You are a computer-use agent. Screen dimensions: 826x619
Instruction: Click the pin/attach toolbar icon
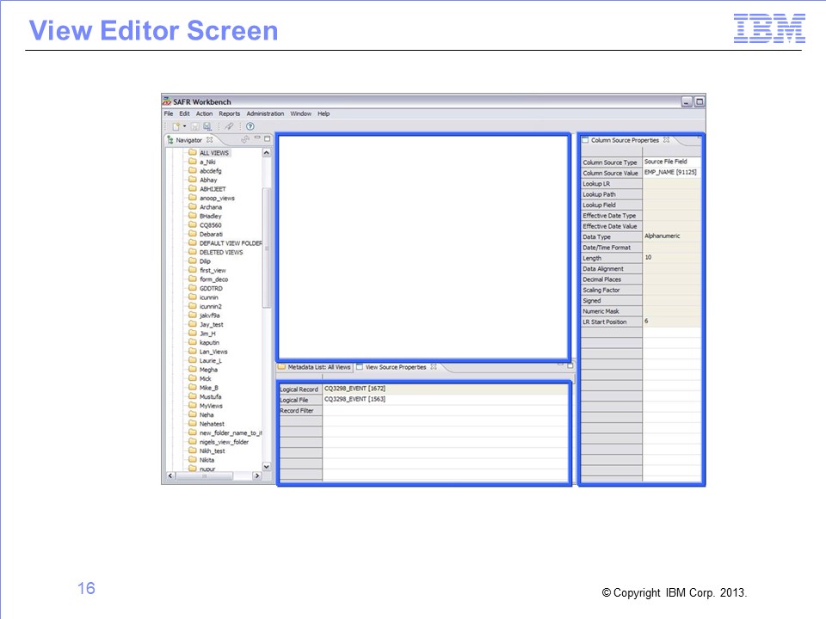pos(229,126)
